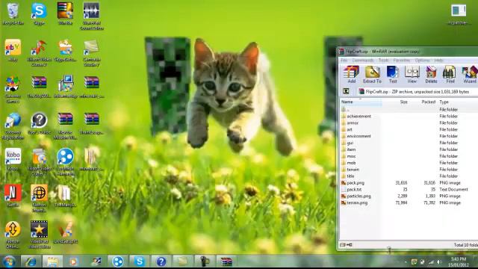Select the Kobo desktop shortcut
This screenshot has height=269, width=478.
coord(13,159)
